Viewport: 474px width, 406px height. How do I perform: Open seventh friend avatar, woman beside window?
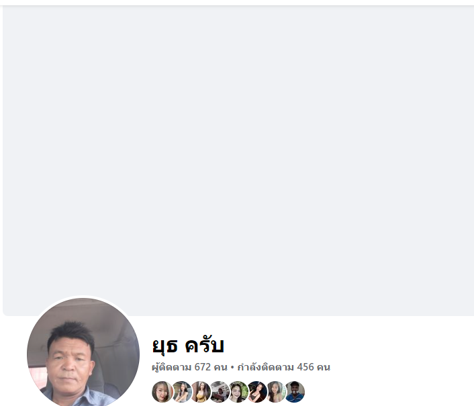[276, 392]
